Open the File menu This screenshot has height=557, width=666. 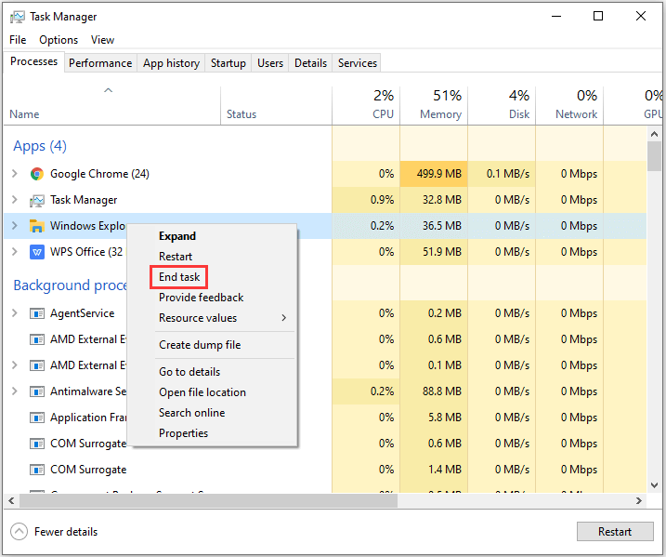pos(18,40)
